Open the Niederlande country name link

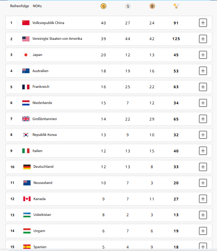(x=42, y=103)
